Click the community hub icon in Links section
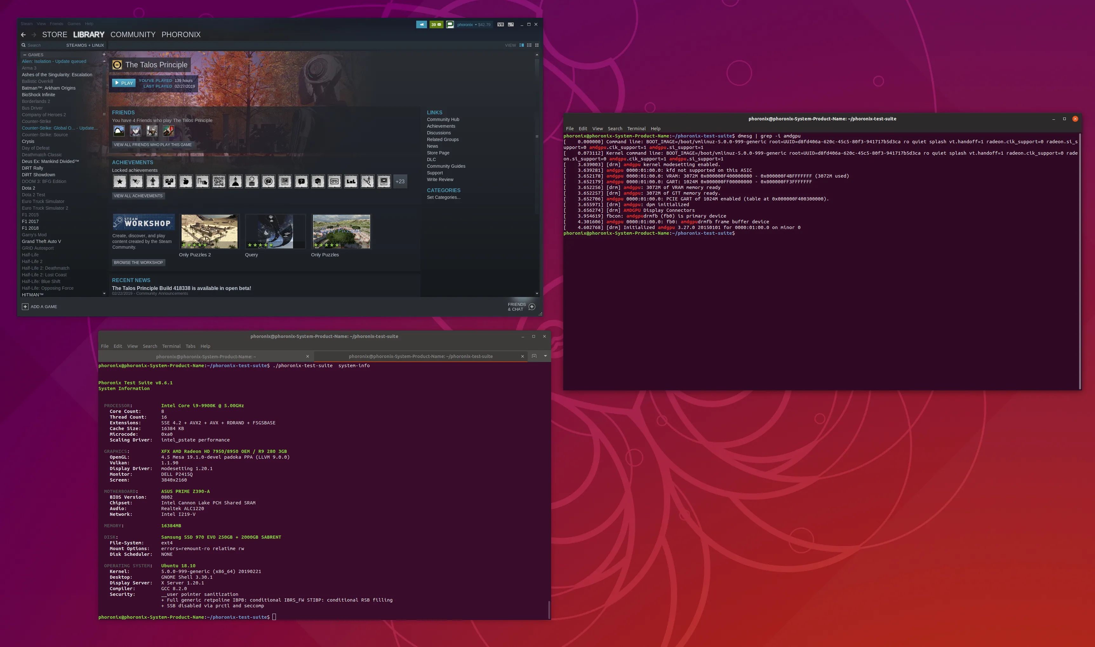 pyautogui.click(x=443, y=119)
